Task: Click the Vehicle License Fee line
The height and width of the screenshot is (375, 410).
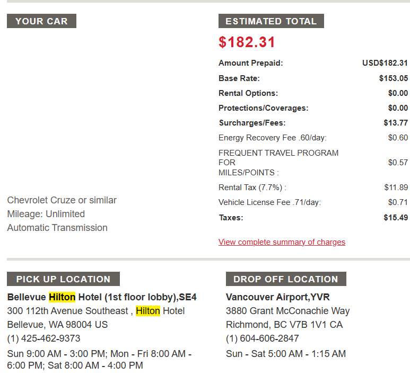Action: [x=313, y=202]
